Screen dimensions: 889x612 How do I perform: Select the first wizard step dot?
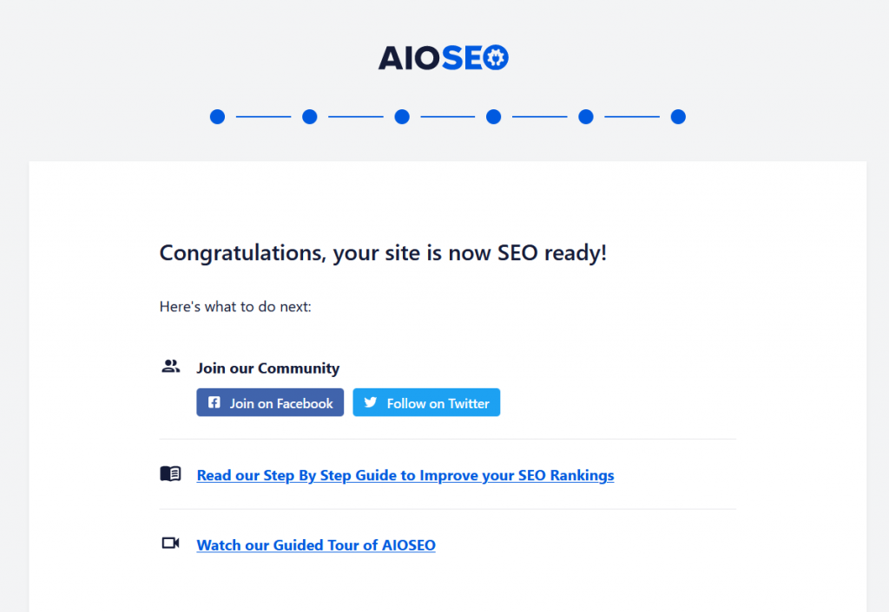click(217, 117)
